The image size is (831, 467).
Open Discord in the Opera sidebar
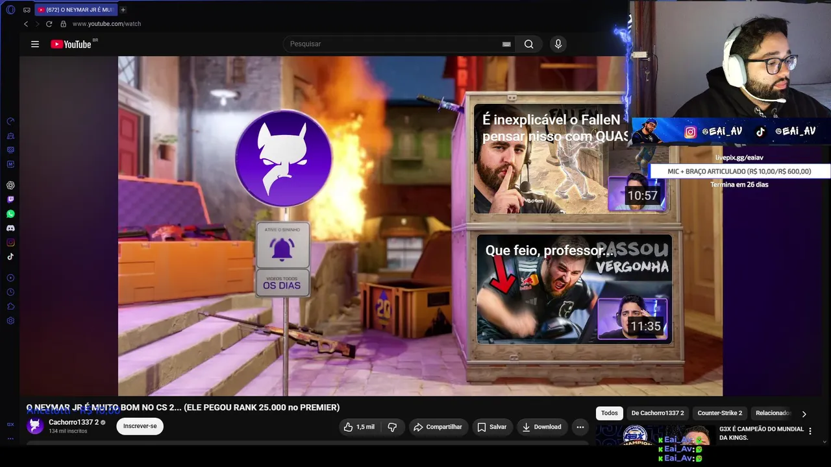click(x=10, y=228)
